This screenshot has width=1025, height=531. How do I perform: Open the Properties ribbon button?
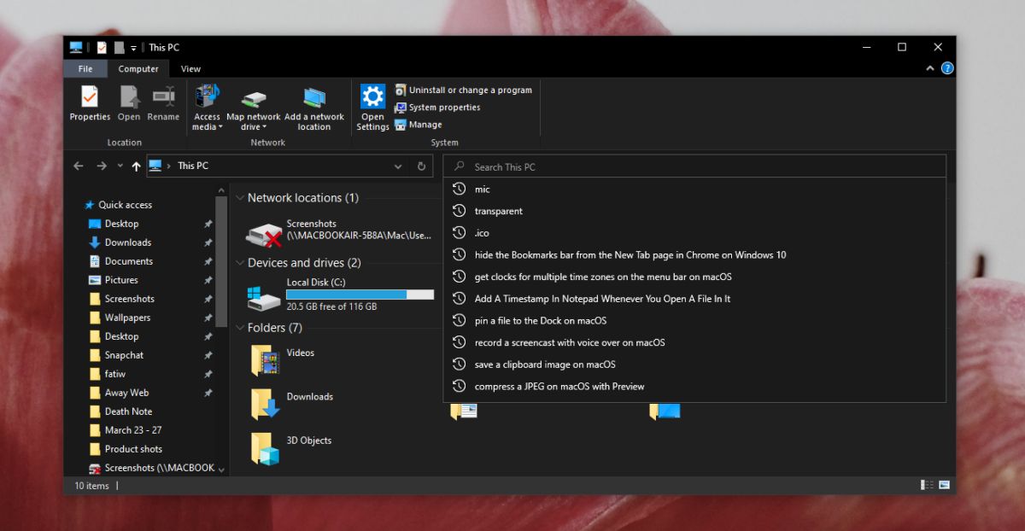90,103
